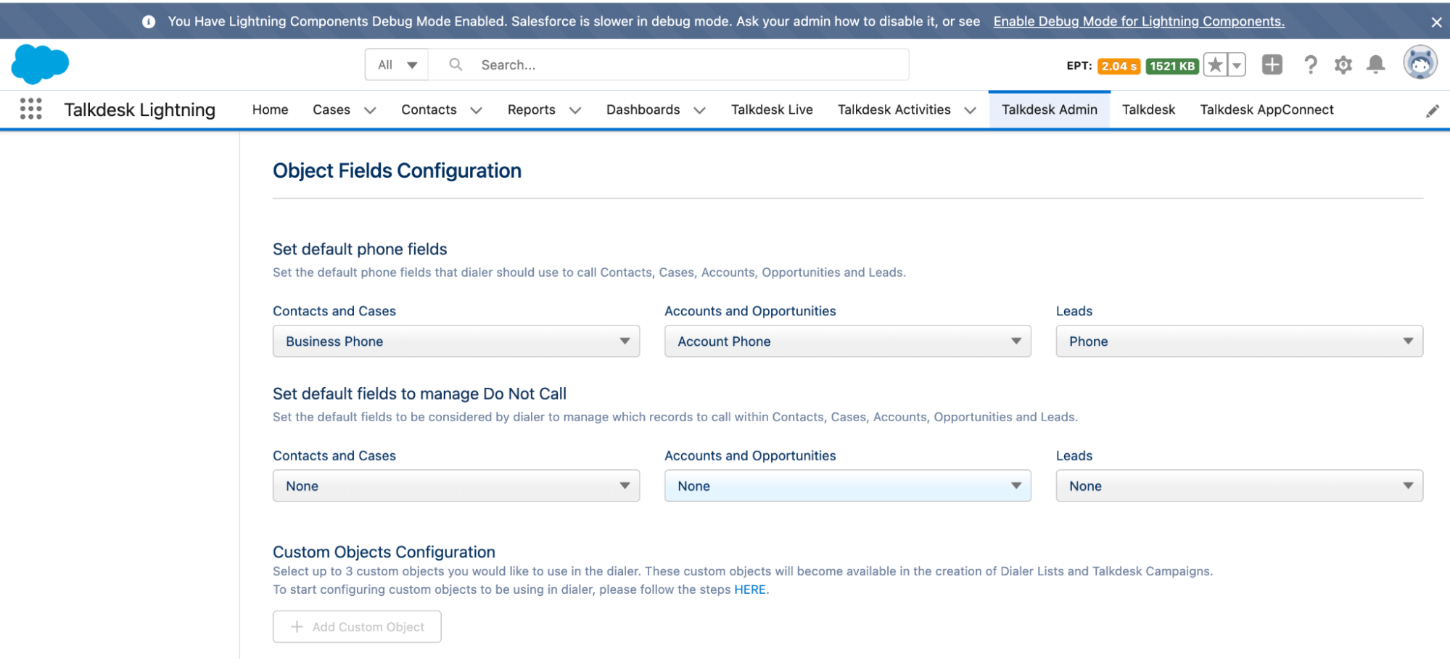
Task: Open the Help question mark icon
Action: pyautogui.click(x=1310, y=65)
